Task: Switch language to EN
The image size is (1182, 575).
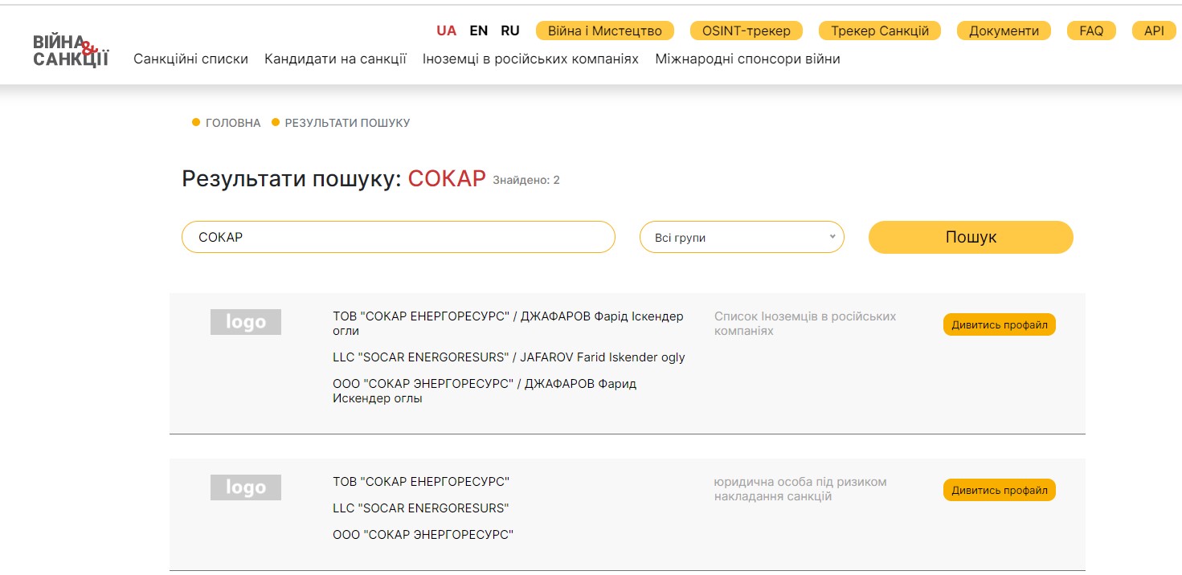Action: (478, 31)
